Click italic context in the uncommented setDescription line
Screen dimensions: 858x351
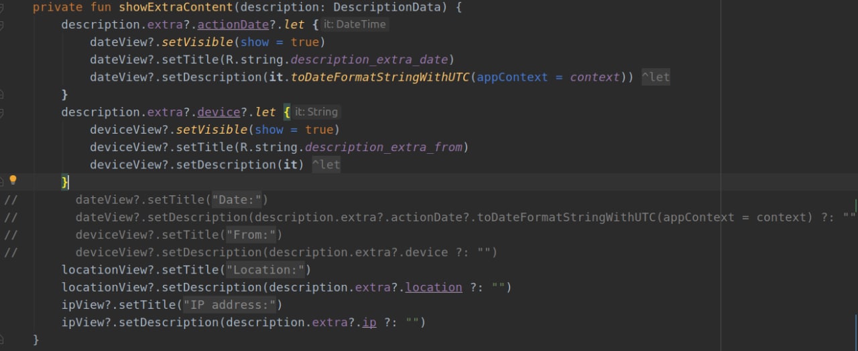[595, 77]
